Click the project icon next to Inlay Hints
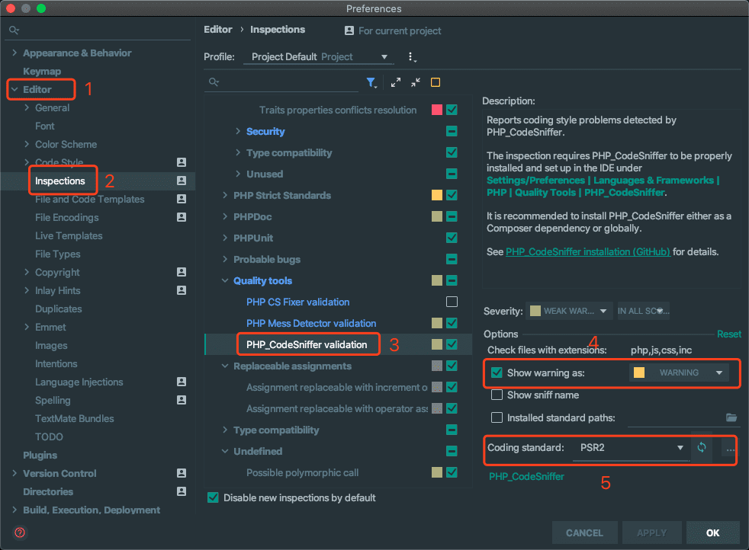 [x=182, y=290]
